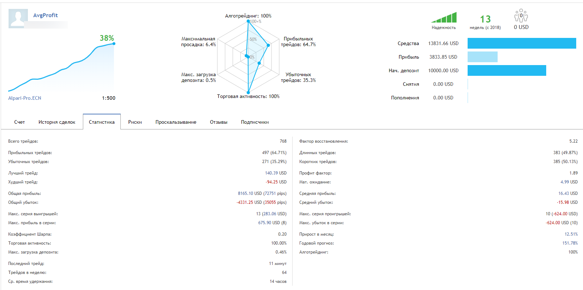Screen dimensions: 583x290
Task: Click the growth chart endpoint marker
Action: pyautogui.click(x=114, y=44)
